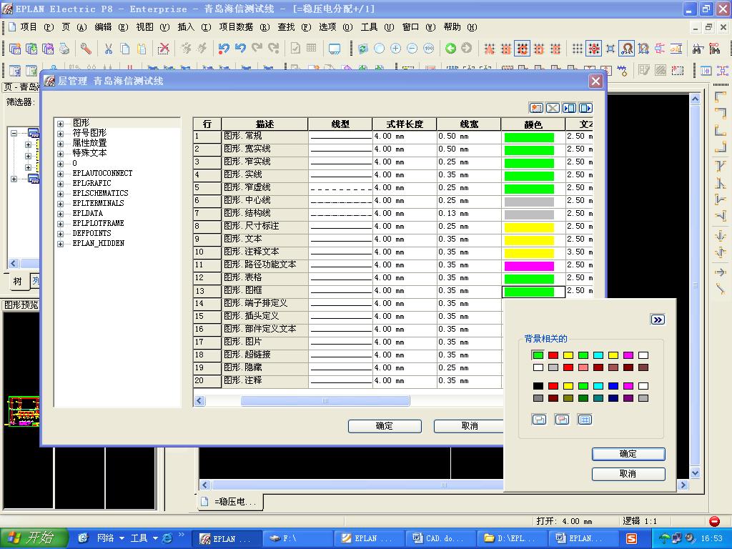Click the Export layers icon in dialog
Screen dimensions: 732x549
pos(585,108)
